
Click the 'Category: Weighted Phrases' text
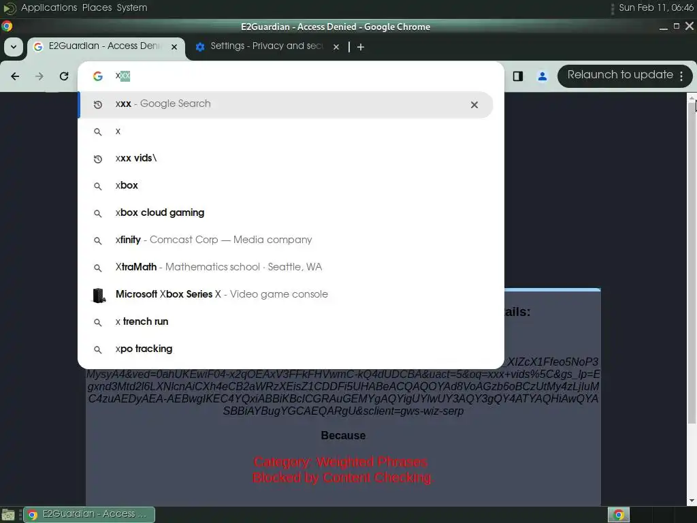(341, 462)
